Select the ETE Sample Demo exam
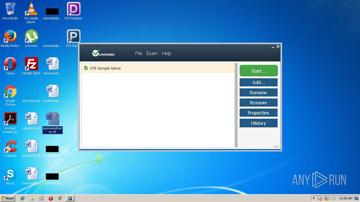 [158, 68]
